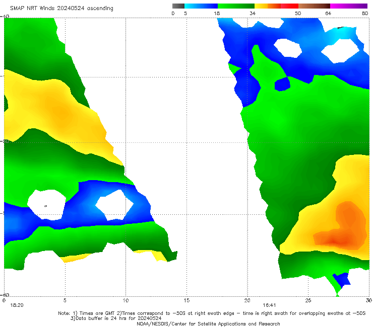
Task: Click the color scale label '80'
Action: (x=365, y=14)
